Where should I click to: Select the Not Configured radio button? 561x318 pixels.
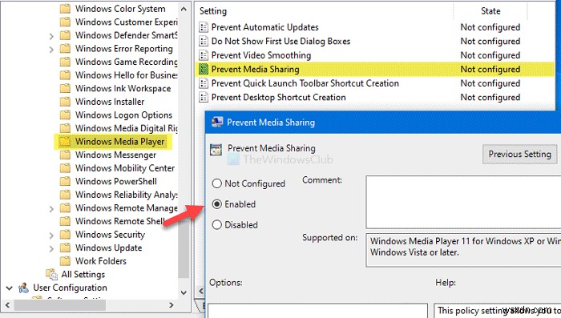(217, 183)
